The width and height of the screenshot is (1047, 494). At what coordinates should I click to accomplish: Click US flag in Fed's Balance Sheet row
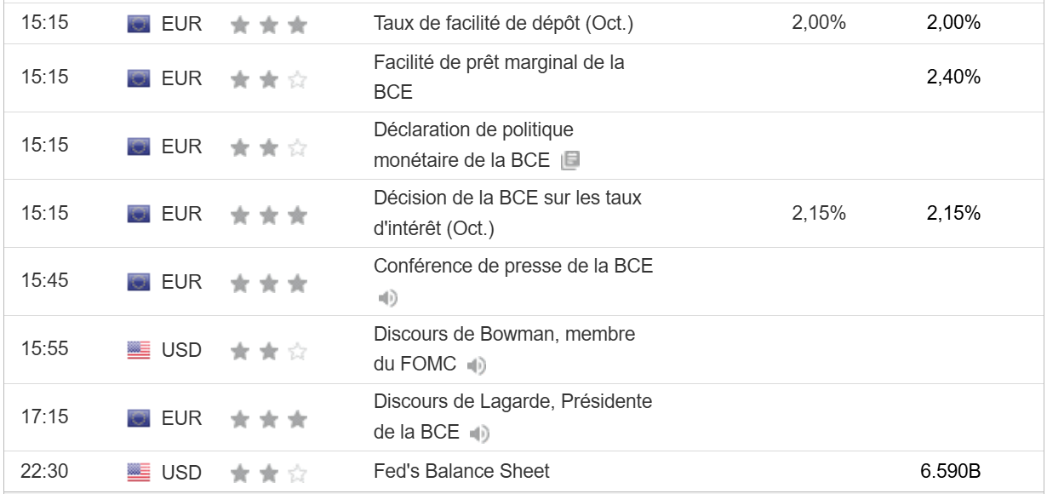pos(138,471)
